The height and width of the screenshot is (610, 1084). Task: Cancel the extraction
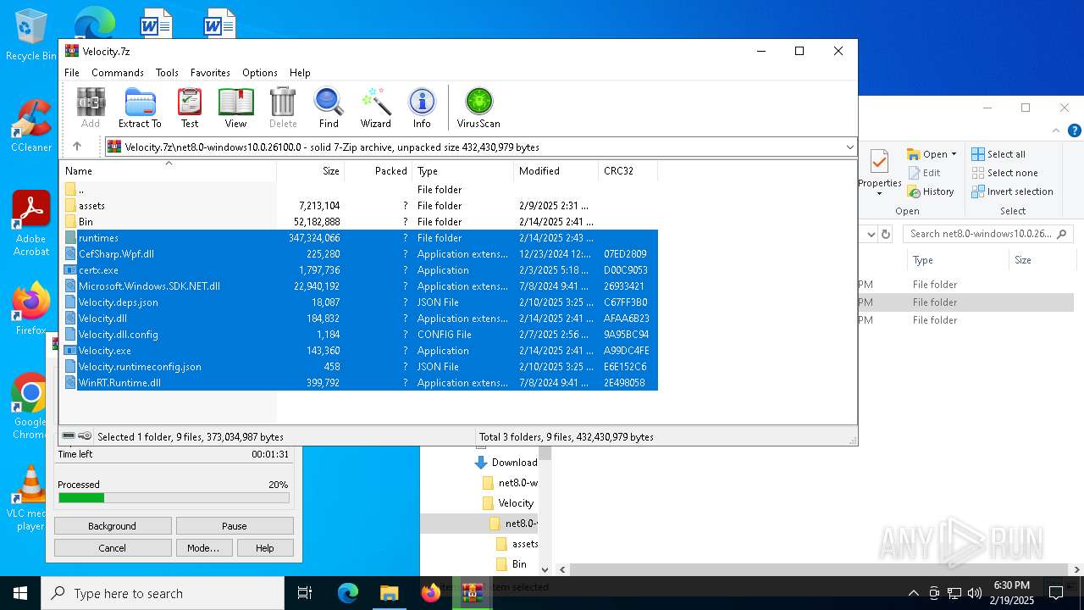pyautogui.click(x=112, y=548)
